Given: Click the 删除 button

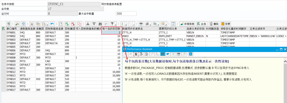Looking at the screenshot, I should pos(214,24).
